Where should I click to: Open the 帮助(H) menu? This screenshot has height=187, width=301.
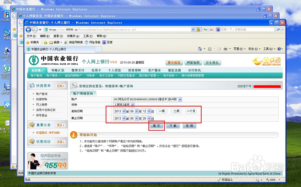point(101,36)
